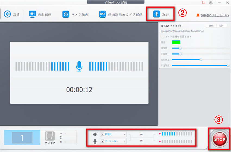This screenshot has height=152, width=231.
Task: Toggle the aspect ratio link icon
Action: [61, 138]
